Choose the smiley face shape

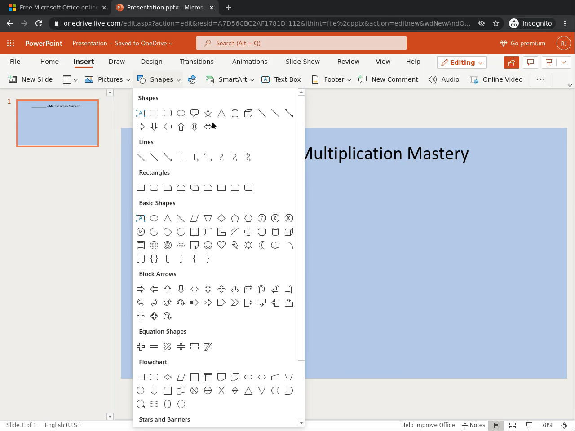[208, 245]
